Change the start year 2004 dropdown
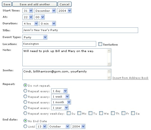This screenshot has height=130, width=151. 64,11
